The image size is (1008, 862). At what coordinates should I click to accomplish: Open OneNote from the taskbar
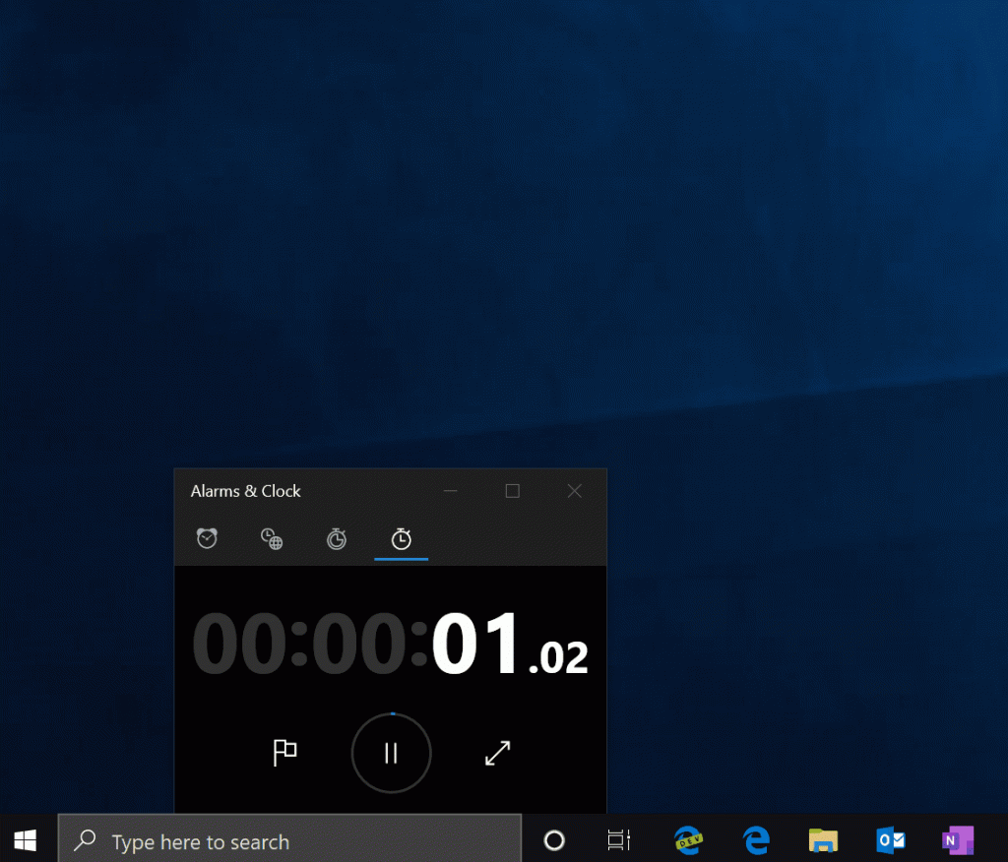coord(957,840)
